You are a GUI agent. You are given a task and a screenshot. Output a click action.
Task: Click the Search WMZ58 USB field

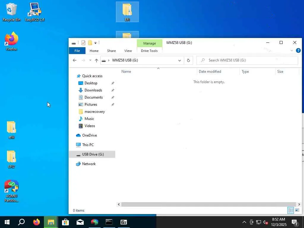pyautogui.click(x=247, y=60)
